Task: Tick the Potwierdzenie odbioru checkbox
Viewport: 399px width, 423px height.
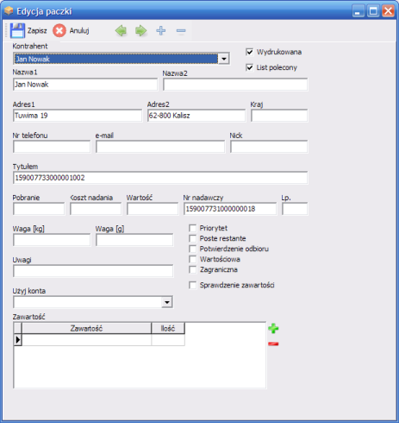Action: click(x=193, y=249)
